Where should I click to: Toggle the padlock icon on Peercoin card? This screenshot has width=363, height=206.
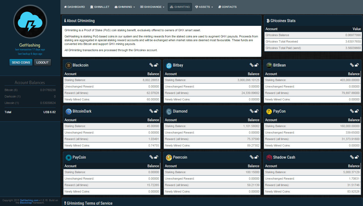tap(256, 157)
